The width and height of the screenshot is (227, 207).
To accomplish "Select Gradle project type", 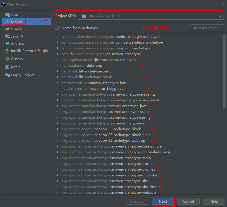I will (x=27, y=29).
